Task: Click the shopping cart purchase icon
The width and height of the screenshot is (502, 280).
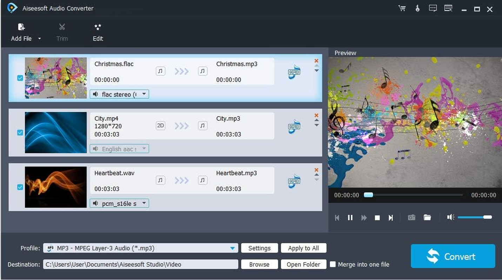Action: [402, 8]
